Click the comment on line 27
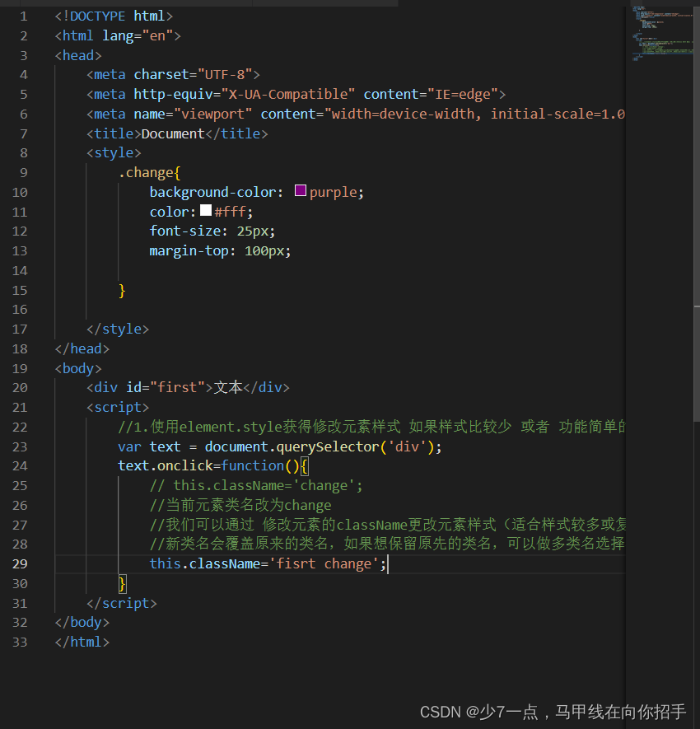700x729 pixels. tap(387, 525)
